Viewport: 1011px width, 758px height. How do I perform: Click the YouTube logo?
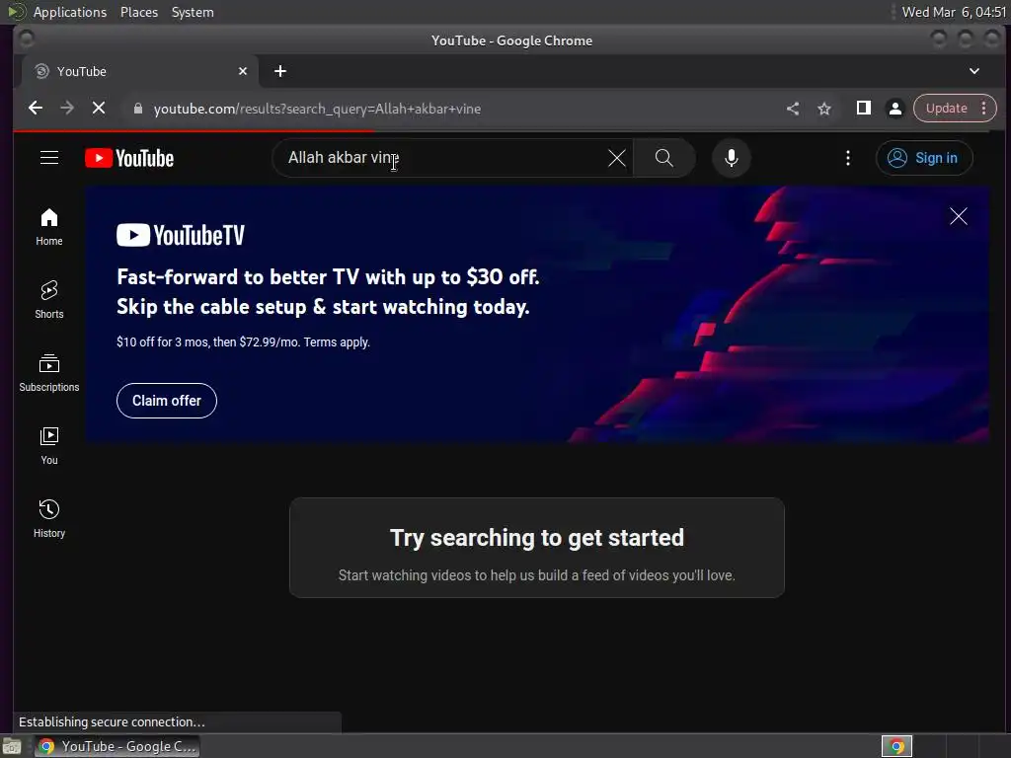(x=129, y=158)
